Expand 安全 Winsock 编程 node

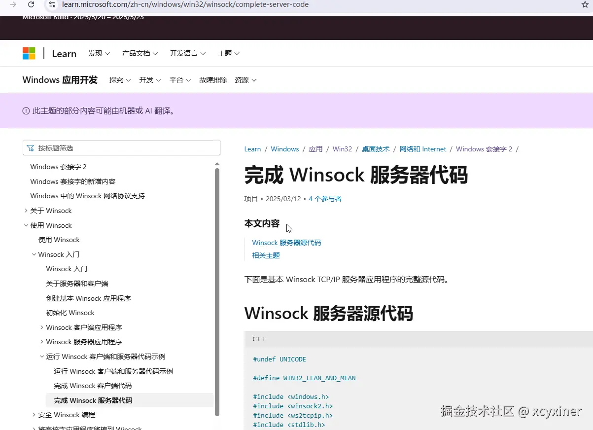[x=34, y=415]
